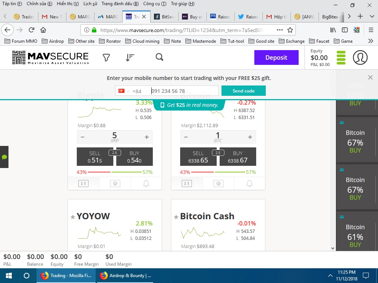Open page actions three-dot menu
The width and height of the screenshot is (378, 283).
(x=280, y=30)
